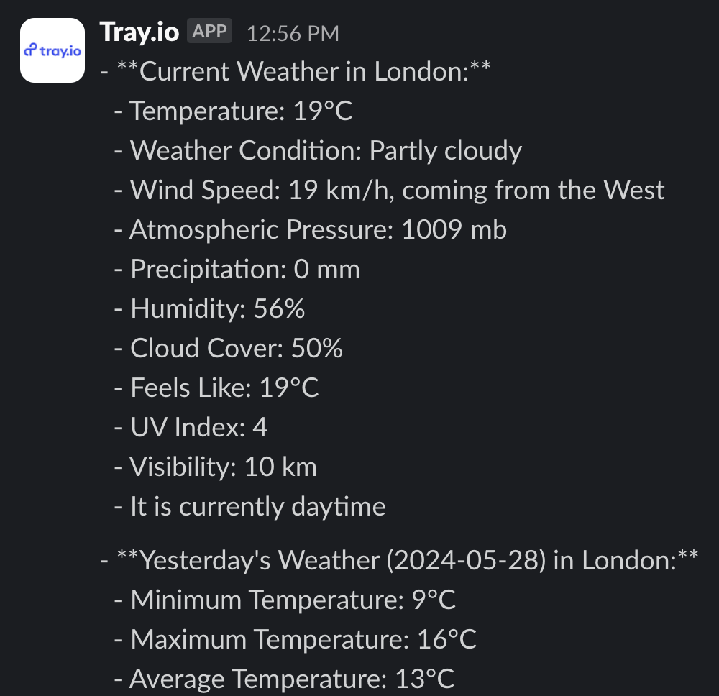Select the Maximum Temperature: 16°C line
Image resolution: width=719 pixels, height=696 pixels.
pos(295,639)
